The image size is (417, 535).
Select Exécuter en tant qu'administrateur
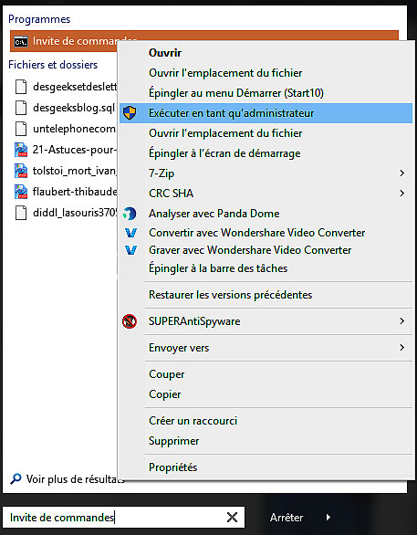[x=266, y=113]
